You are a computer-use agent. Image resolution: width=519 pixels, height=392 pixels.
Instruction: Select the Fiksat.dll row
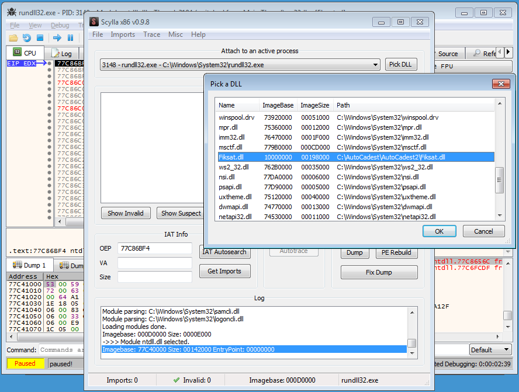tap(356, 157)
